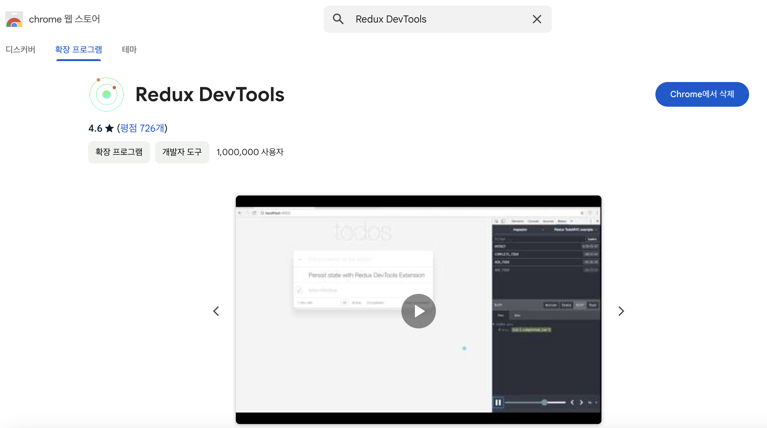Open the 평점 726개 reviews link
This screenshot has width=767, height=428.
142,128
